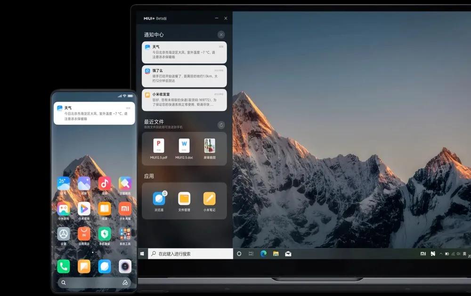Open the Gallery app on the phone
The image size is (471, 296).
(84, 183)
